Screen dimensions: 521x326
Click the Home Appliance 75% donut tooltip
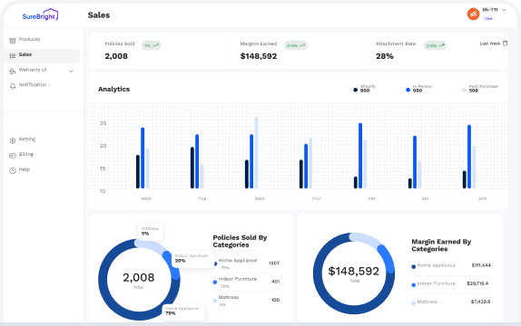183,312
